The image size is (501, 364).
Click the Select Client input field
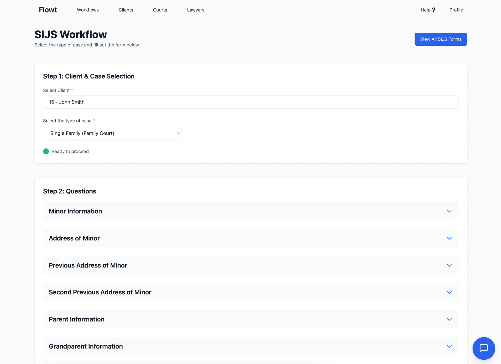click(x=250, y=102)
